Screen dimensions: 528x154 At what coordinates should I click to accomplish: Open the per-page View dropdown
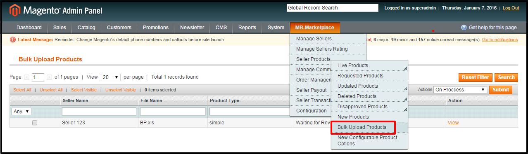click(111, 77)
